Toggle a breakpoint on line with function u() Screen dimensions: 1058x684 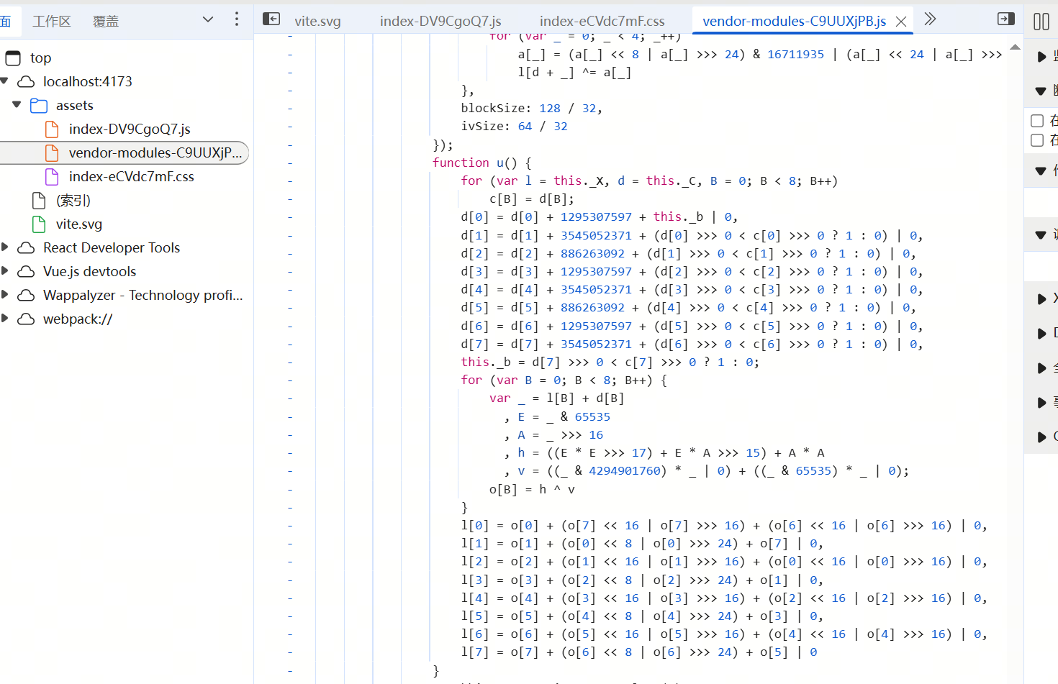click(x=290, y=163)
